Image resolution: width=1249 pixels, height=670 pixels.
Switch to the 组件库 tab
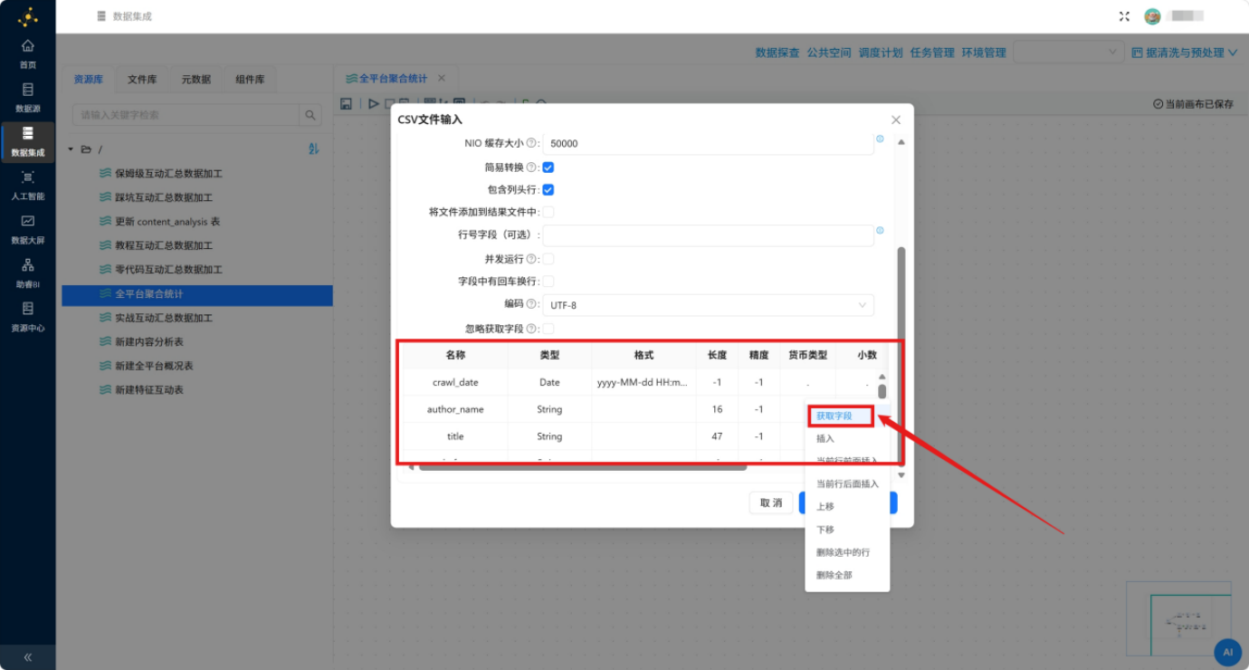(x=251, y=80)
